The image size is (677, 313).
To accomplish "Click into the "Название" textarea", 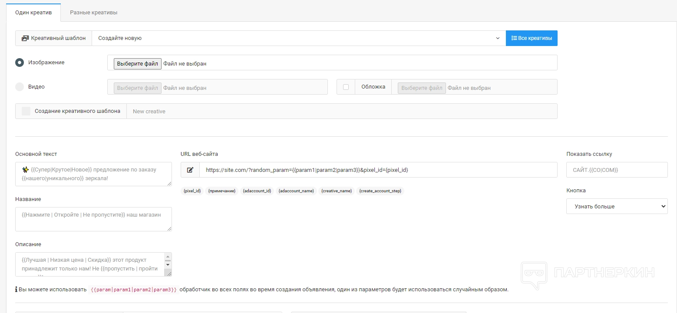I will (93, 219).
